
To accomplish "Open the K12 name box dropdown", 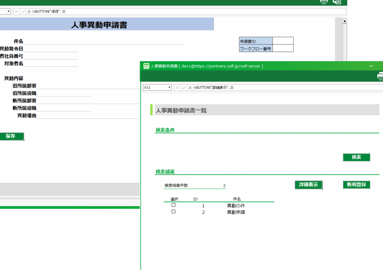I will pos(169,88).
